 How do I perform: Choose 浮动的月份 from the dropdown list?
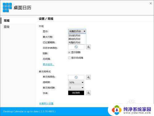[77, 36]
